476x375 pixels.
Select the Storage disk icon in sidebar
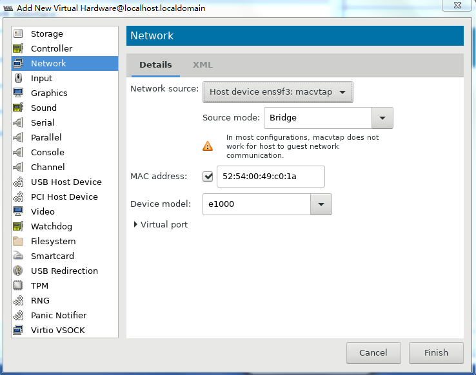tap(18, 34)
